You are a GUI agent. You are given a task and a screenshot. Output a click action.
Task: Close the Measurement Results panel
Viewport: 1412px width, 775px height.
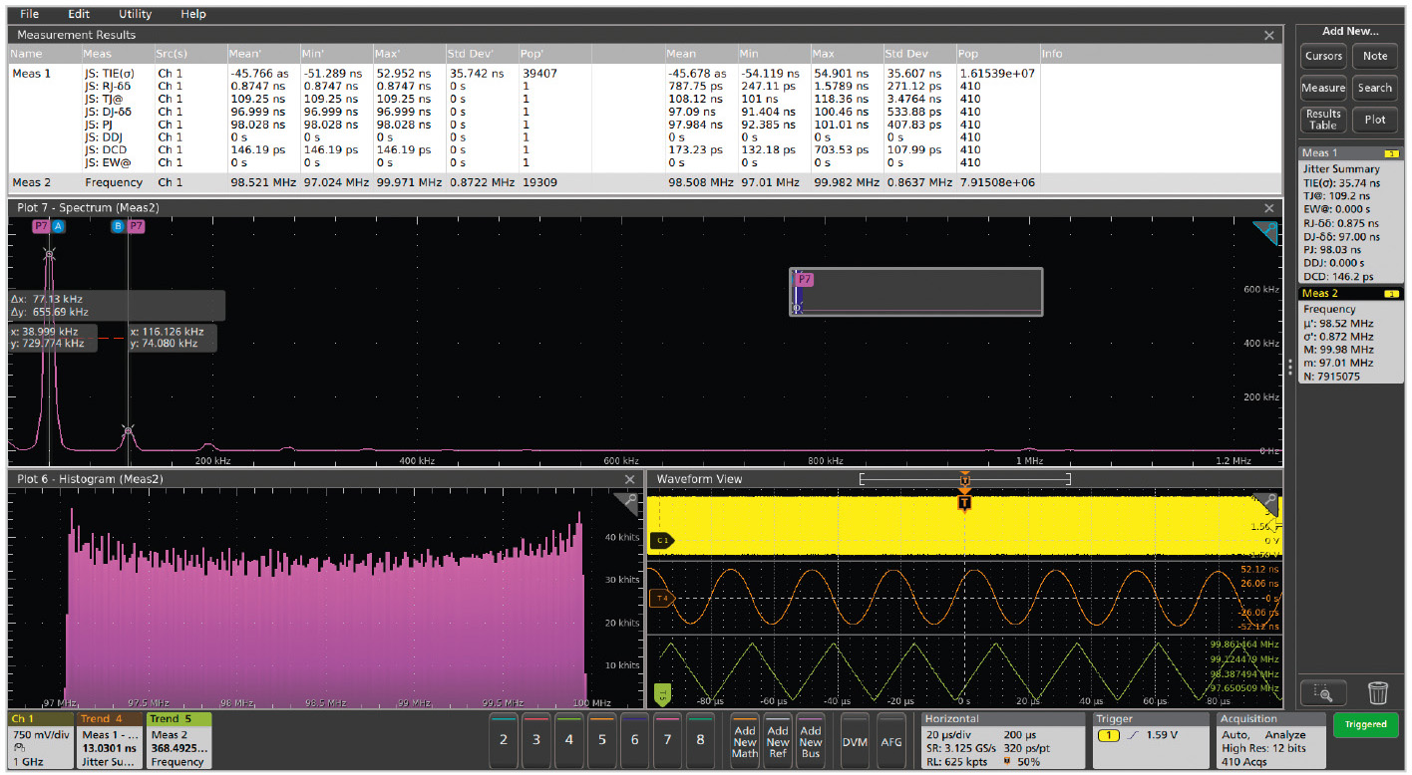1269,35
